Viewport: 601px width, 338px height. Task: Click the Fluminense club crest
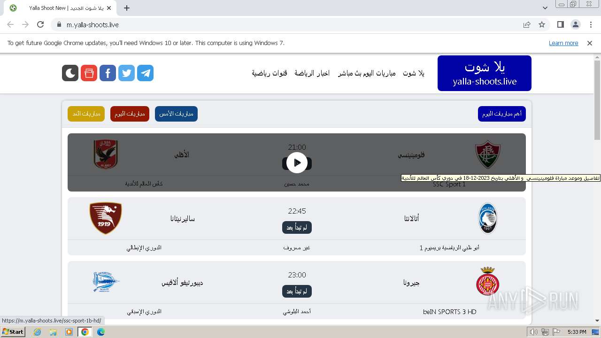(x=488, y=154)
